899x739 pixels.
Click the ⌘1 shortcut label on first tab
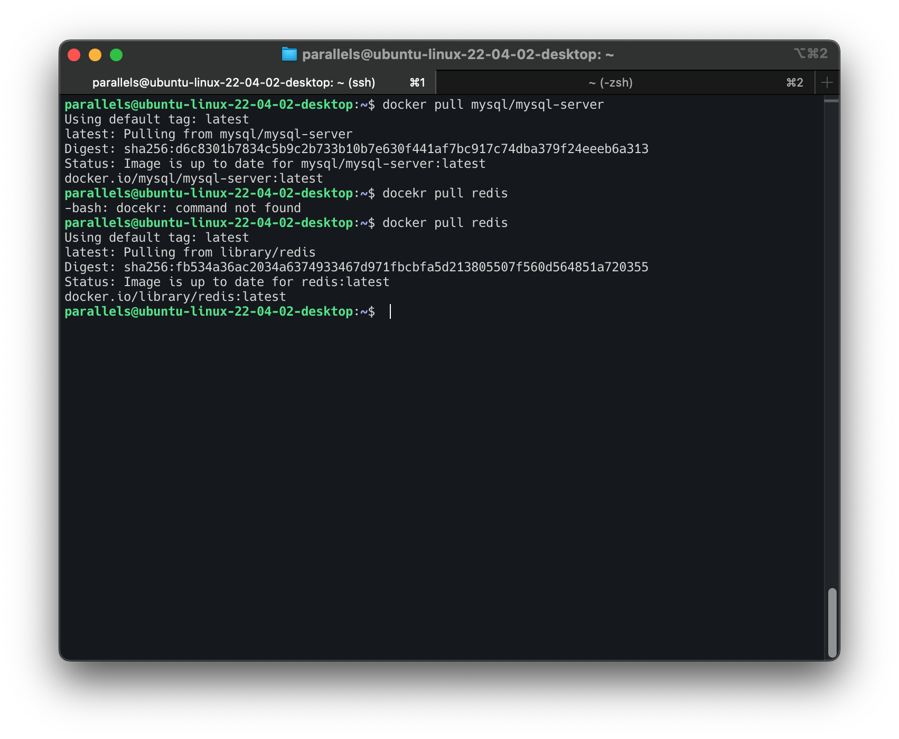(417, 82)
